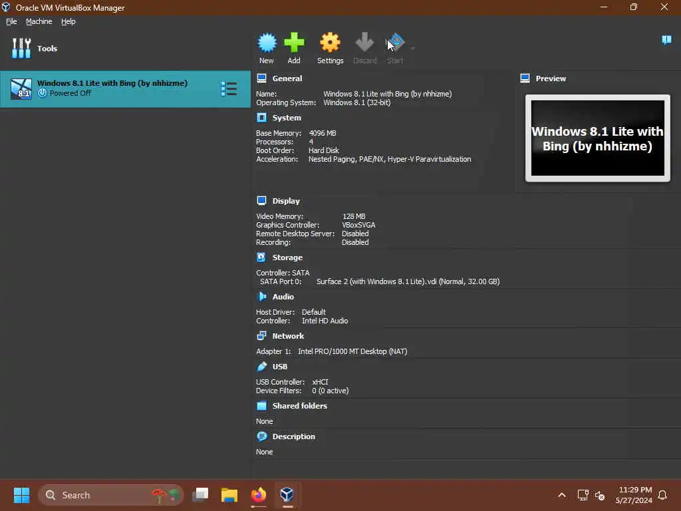Open the Start button dropdown arrow
The image size is (681, 511).
point(412,48)
